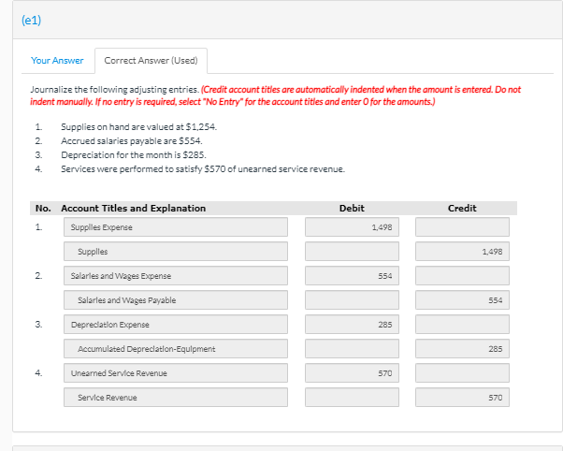Click the Credit column header

pyautogui.click(x=462, y=208)
